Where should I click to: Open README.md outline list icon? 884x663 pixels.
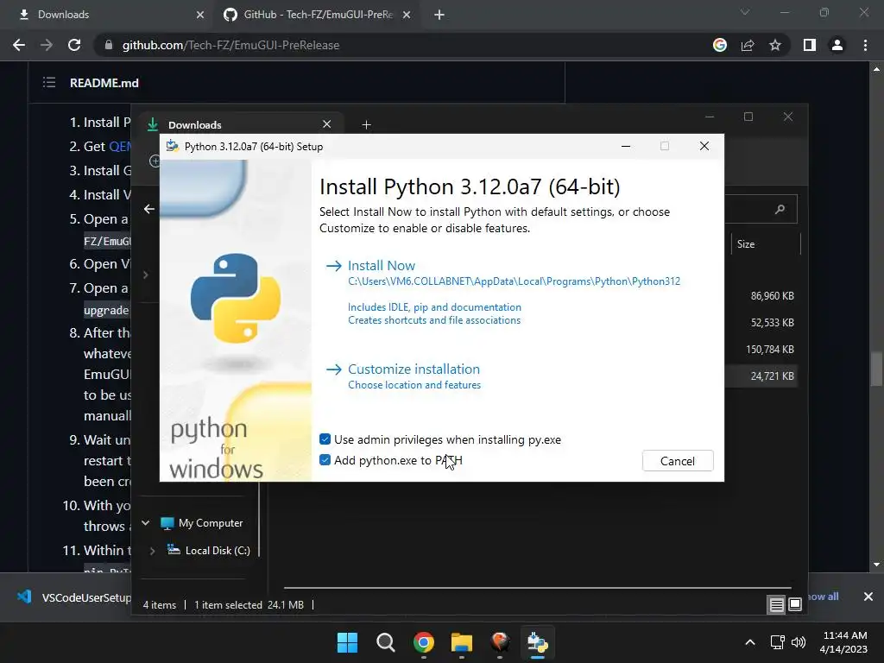tap(49, 83)
